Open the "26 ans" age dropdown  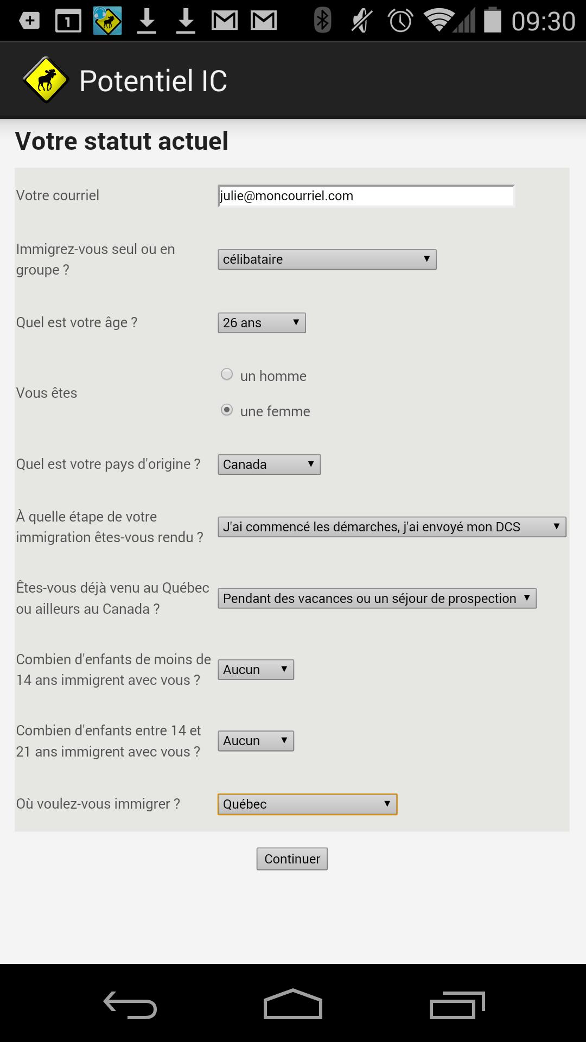(x=262, y=323)
